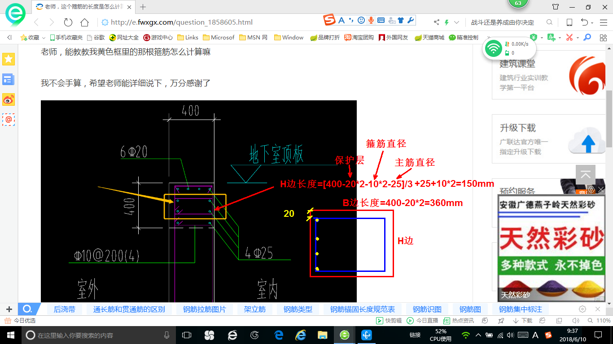613x344 pixels.
Task: Open the 网址大全 bookmark
Action: 124,38
